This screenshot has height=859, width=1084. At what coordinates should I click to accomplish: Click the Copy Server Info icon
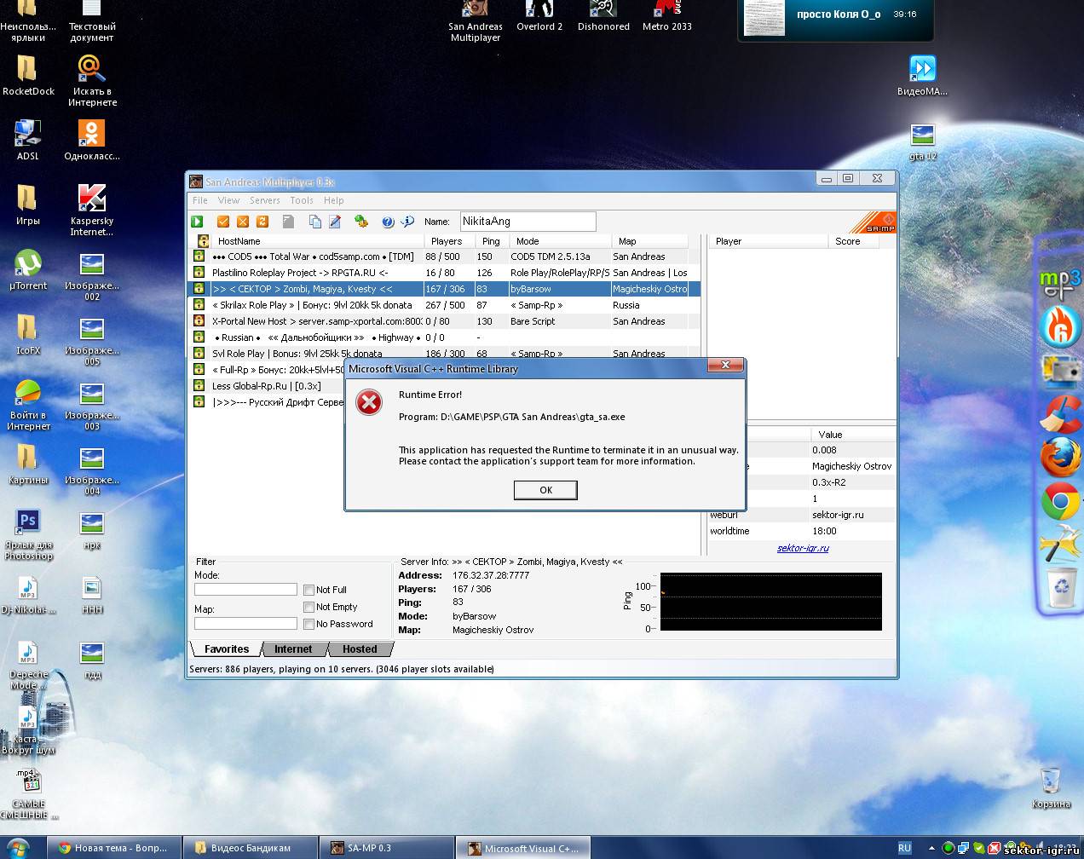[x=314, y=222]
